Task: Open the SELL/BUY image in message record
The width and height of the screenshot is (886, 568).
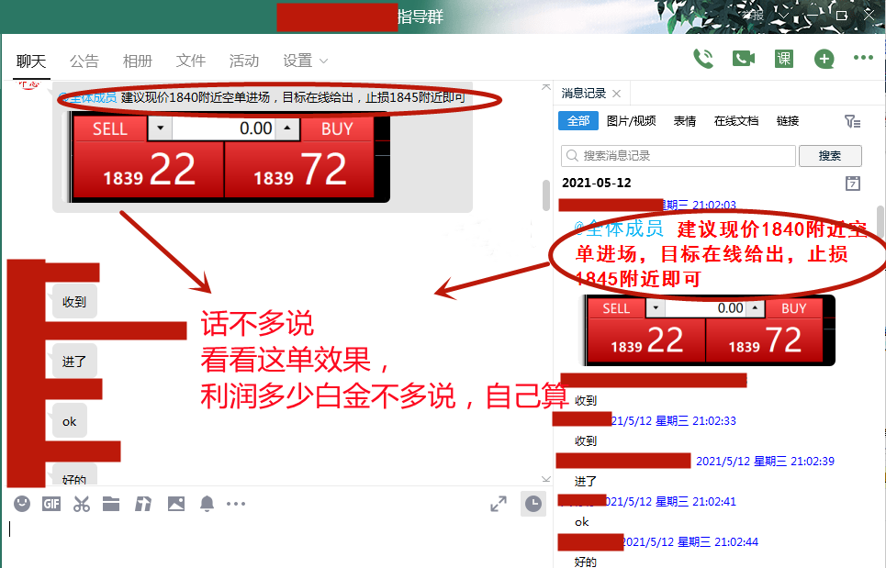Action: (709, 330)
